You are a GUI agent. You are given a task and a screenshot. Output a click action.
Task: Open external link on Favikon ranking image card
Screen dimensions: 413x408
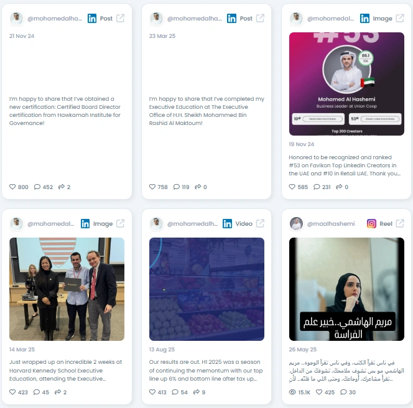point(400,19)
